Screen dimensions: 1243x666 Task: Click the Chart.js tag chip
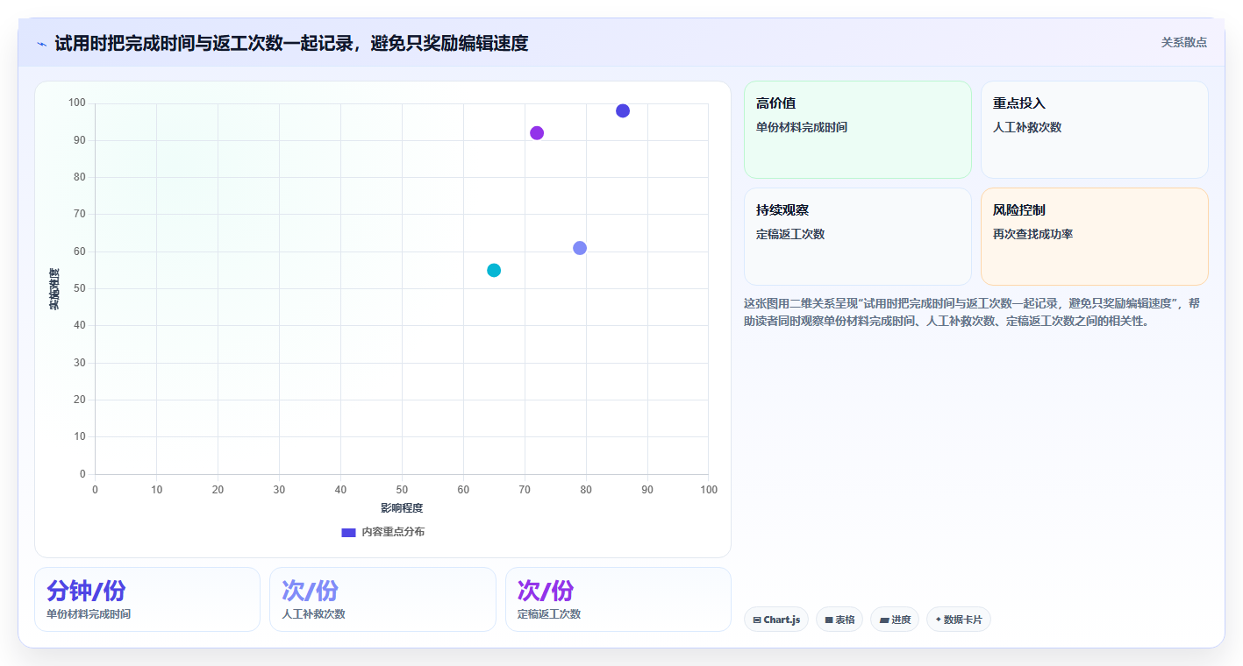point(776,620)
